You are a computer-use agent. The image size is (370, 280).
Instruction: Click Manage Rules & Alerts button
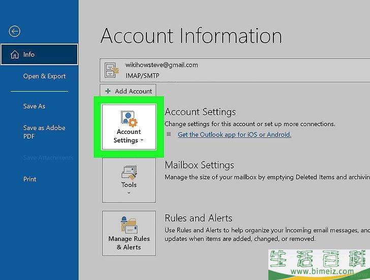click(129, 233)
